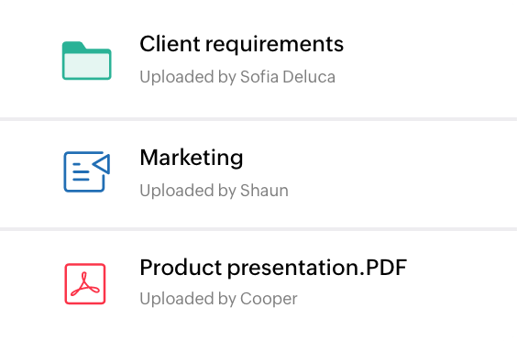This screenshot has height=341, width=517.
Task: Click the folder tab of the green icon
Action: pos(74,47)
